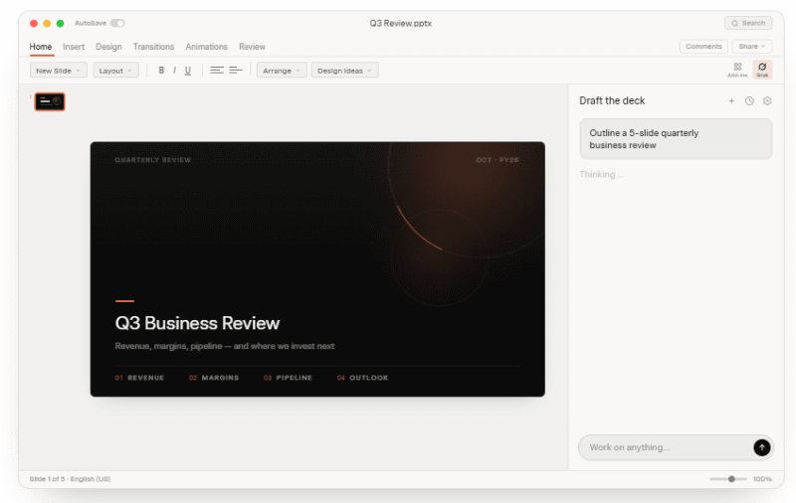Expand the Design Ideas dropdown

tap(344, 71)
